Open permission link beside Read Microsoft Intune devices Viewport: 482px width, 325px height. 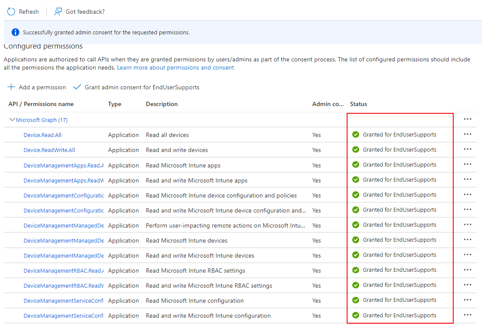64,240
